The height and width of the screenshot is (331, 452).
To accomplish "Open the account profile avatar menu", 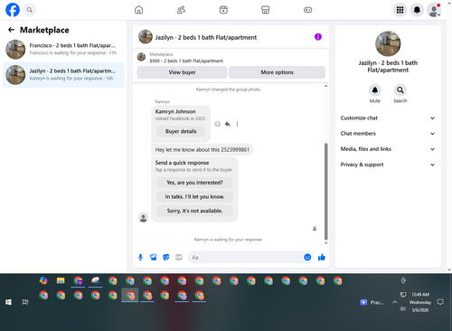I will [434, 10].
